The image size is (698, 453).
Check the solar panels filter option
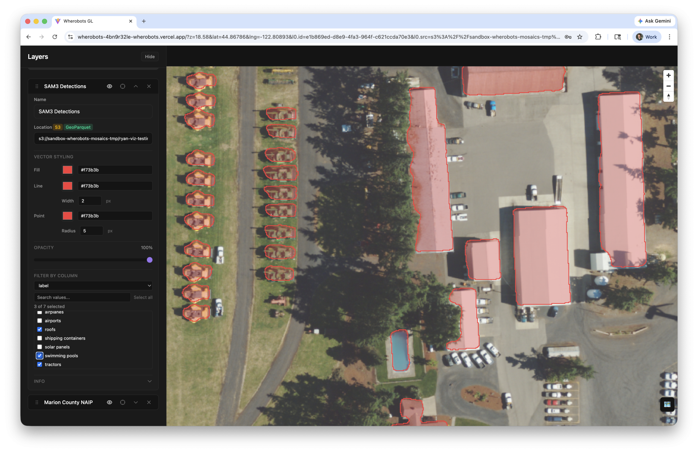click(40, 347)
